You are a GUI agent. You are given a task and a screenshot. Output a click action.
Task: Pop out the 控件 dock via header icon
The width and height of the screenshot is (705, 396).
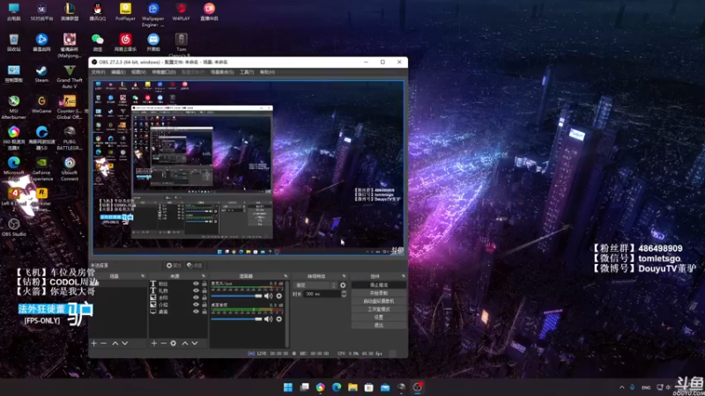click(404, 276)
